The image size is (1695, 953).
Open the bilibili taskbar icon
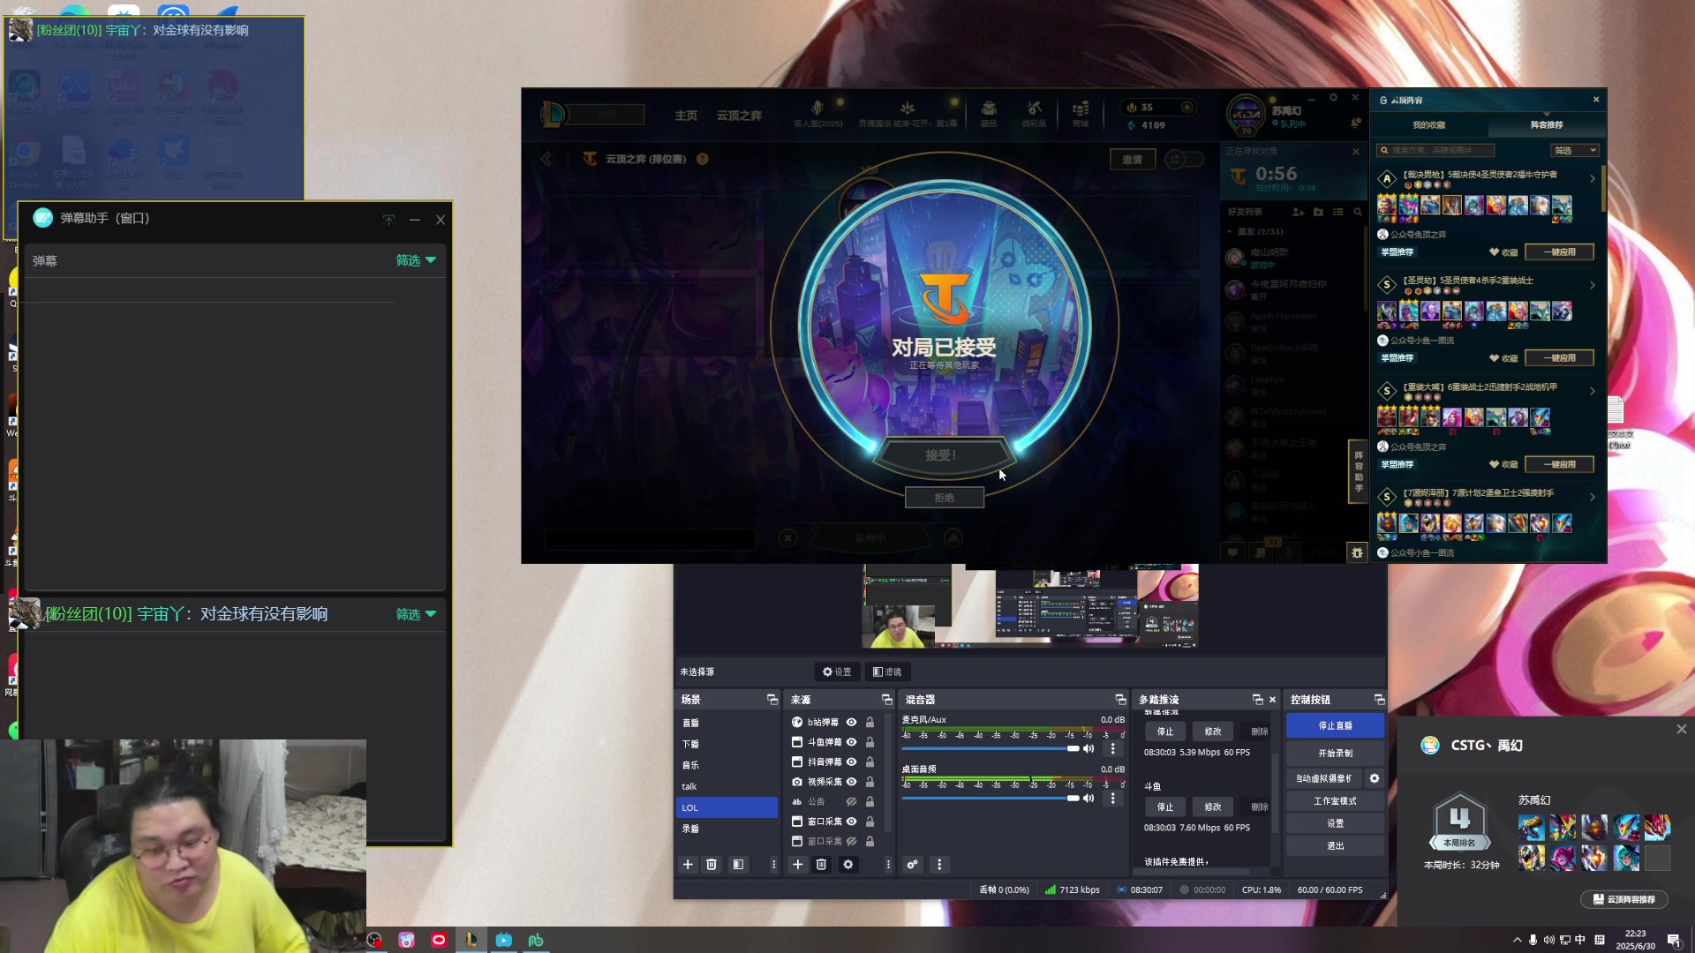point(503,940)
